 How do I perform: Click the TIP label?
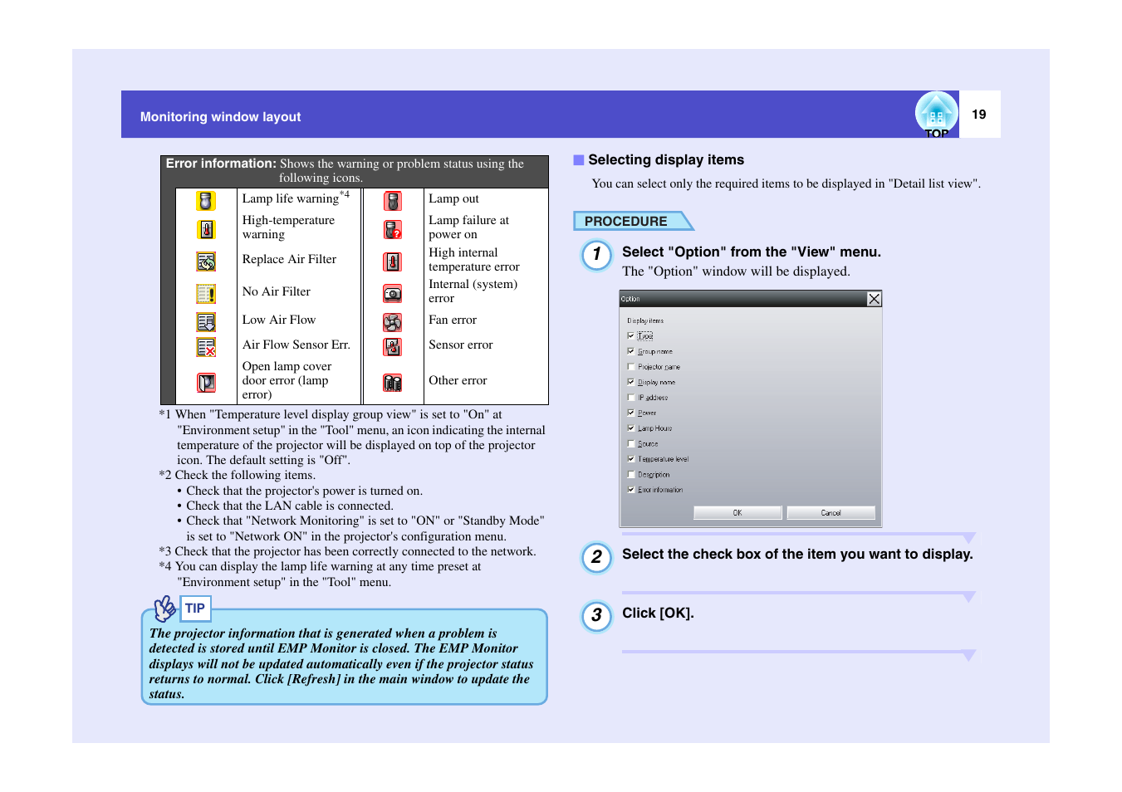195,609
